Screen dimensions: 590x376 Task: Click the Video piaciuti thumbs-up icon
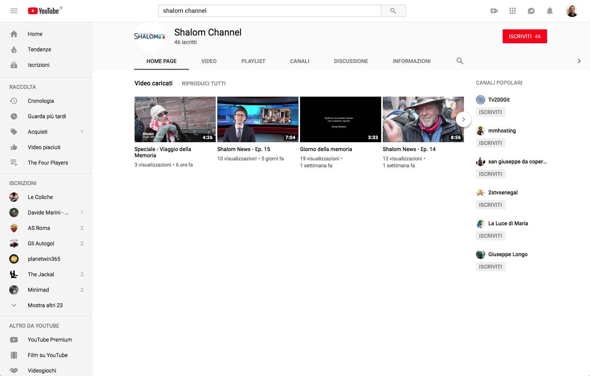coord(14,147)
